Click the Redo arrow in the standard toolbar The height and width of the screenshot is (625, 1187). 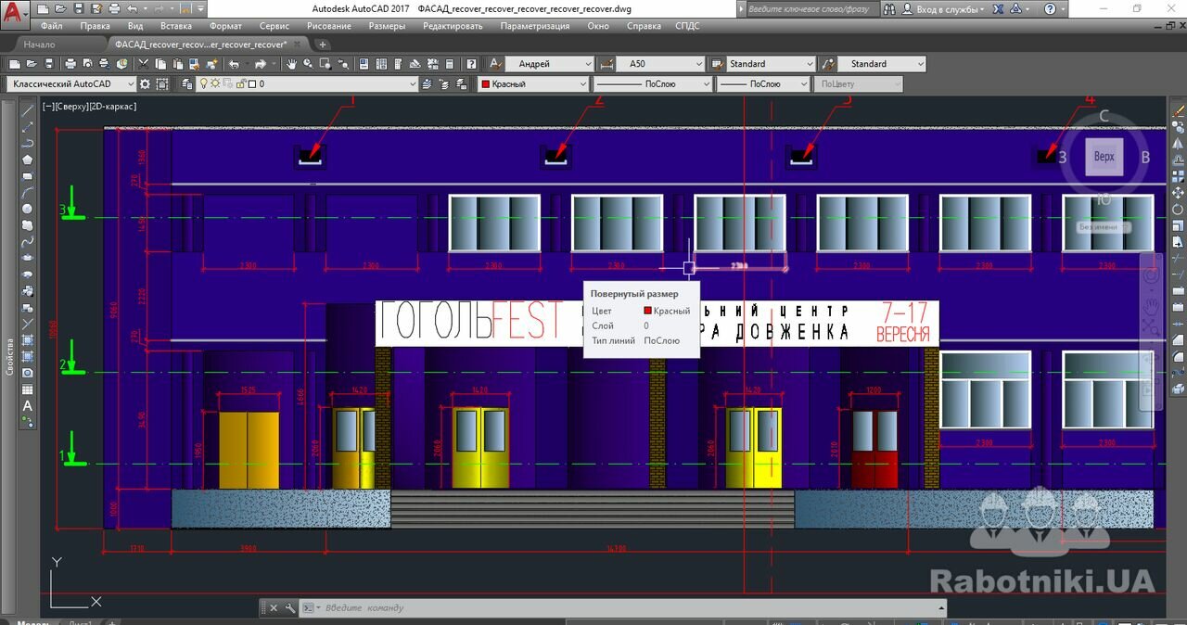tap(260, 64)
